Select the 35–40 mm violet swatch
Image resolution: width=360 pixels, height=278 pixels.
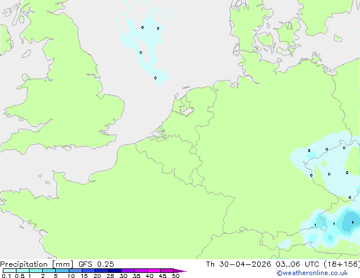140,271
